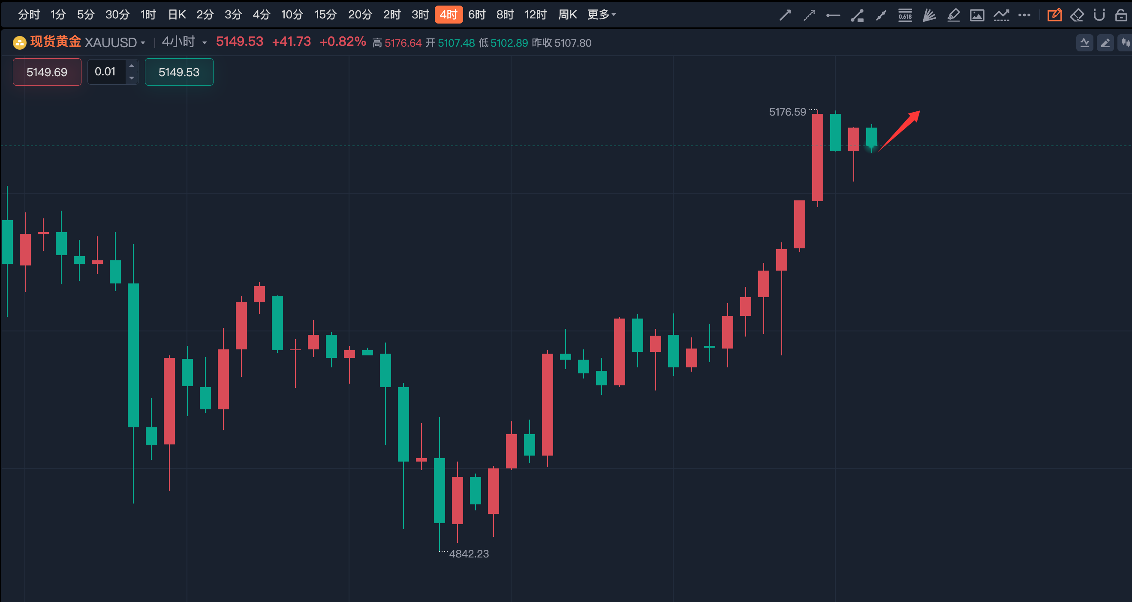Select the horizontal ray line tool

tap(833, 15)
